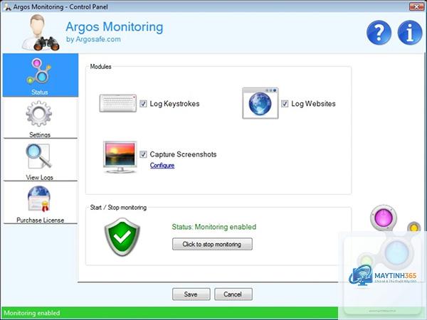Open the View Logs tab
Image resolution: width=427 pixels, height=320 pixels.
(41, 161)
